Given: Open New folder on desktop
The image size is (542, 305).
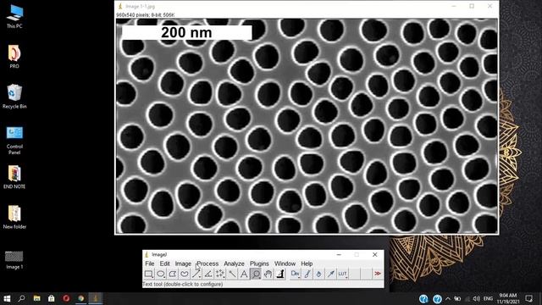Looking at the screenshot, I should point(14,217).
